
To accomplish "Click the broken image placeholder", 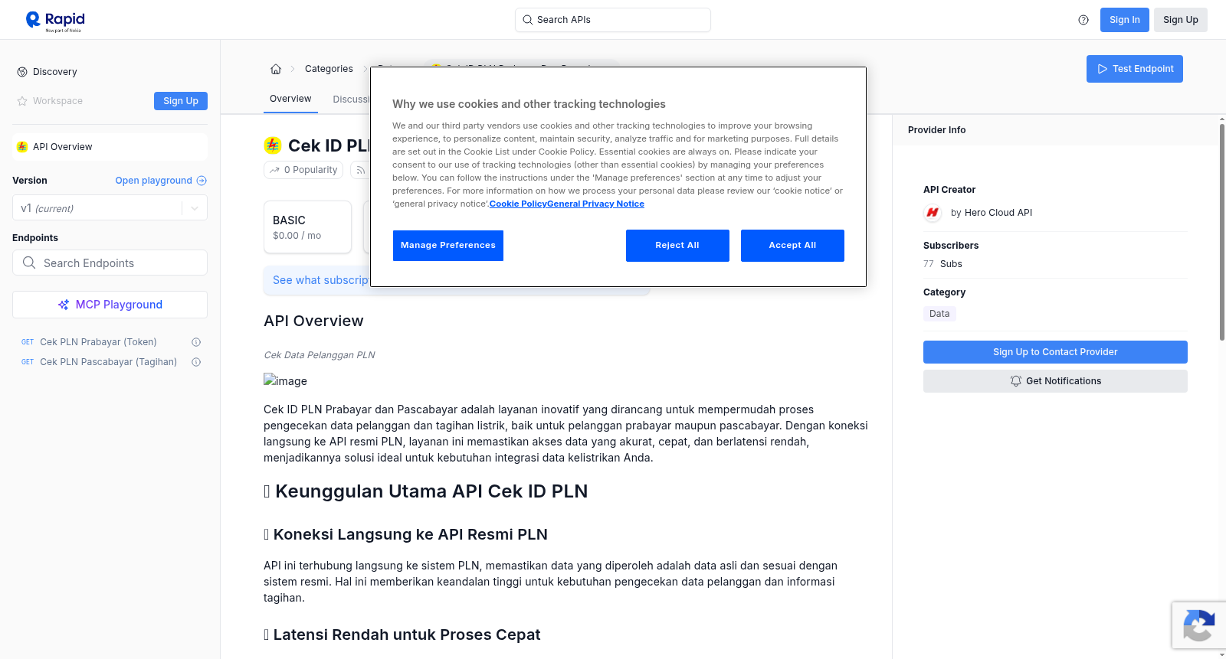I will (285, 380).
